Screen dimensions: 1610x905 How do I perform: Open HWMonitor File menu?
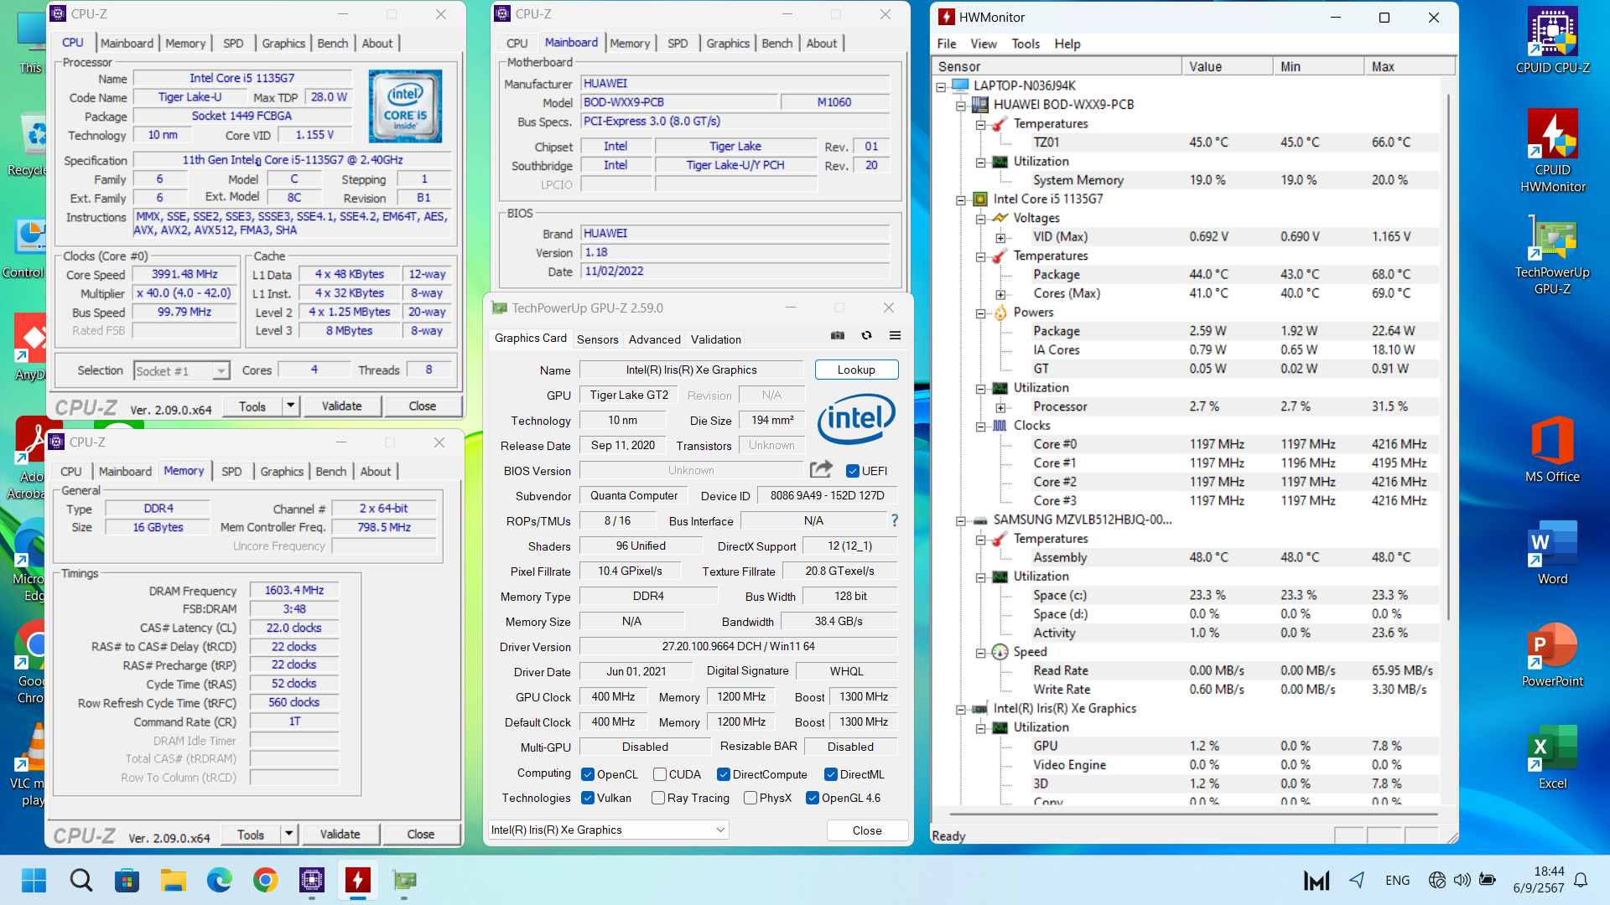[947, 44]
